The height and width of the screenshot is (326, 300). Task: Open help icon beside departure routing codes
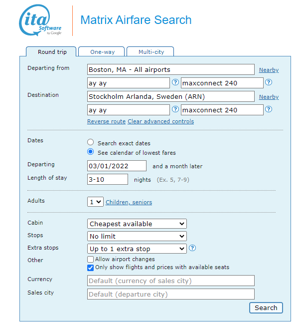175,82
